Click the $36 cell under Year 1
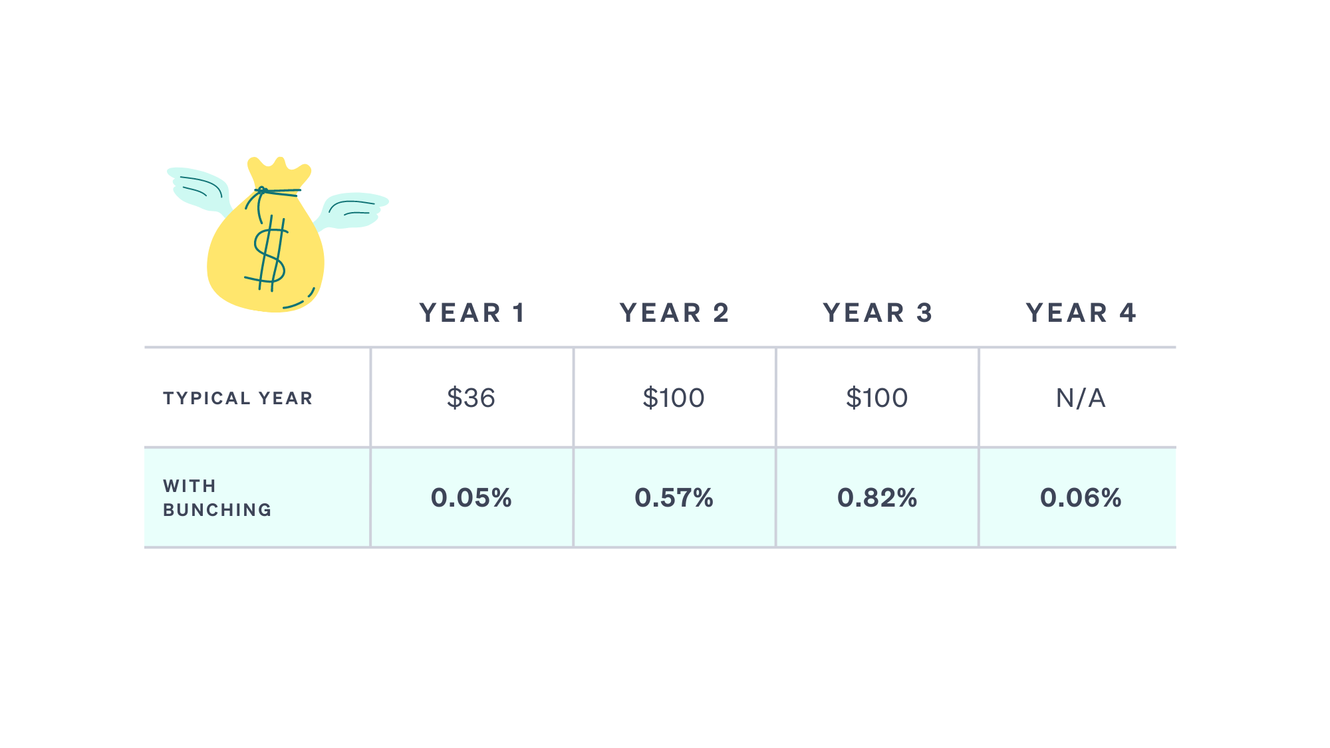Viewport: 1330px width, 748px height. 471,398
